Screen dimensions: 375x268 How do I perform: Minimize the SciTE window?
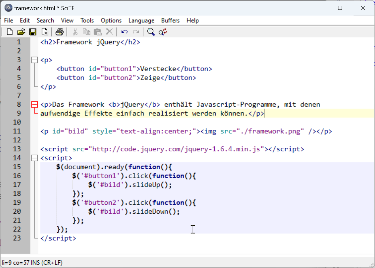(317, 8)
